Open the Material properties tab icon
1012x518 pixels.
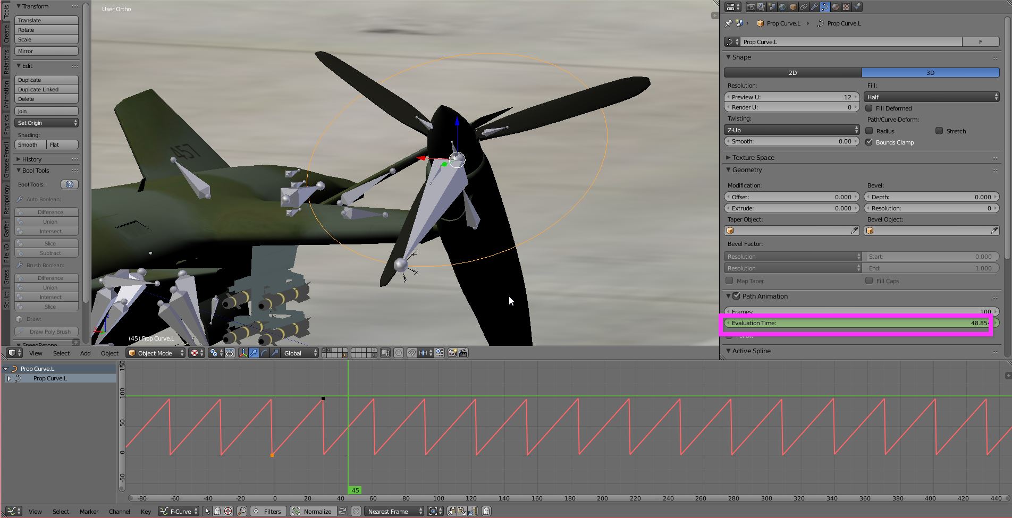point(836,7)
